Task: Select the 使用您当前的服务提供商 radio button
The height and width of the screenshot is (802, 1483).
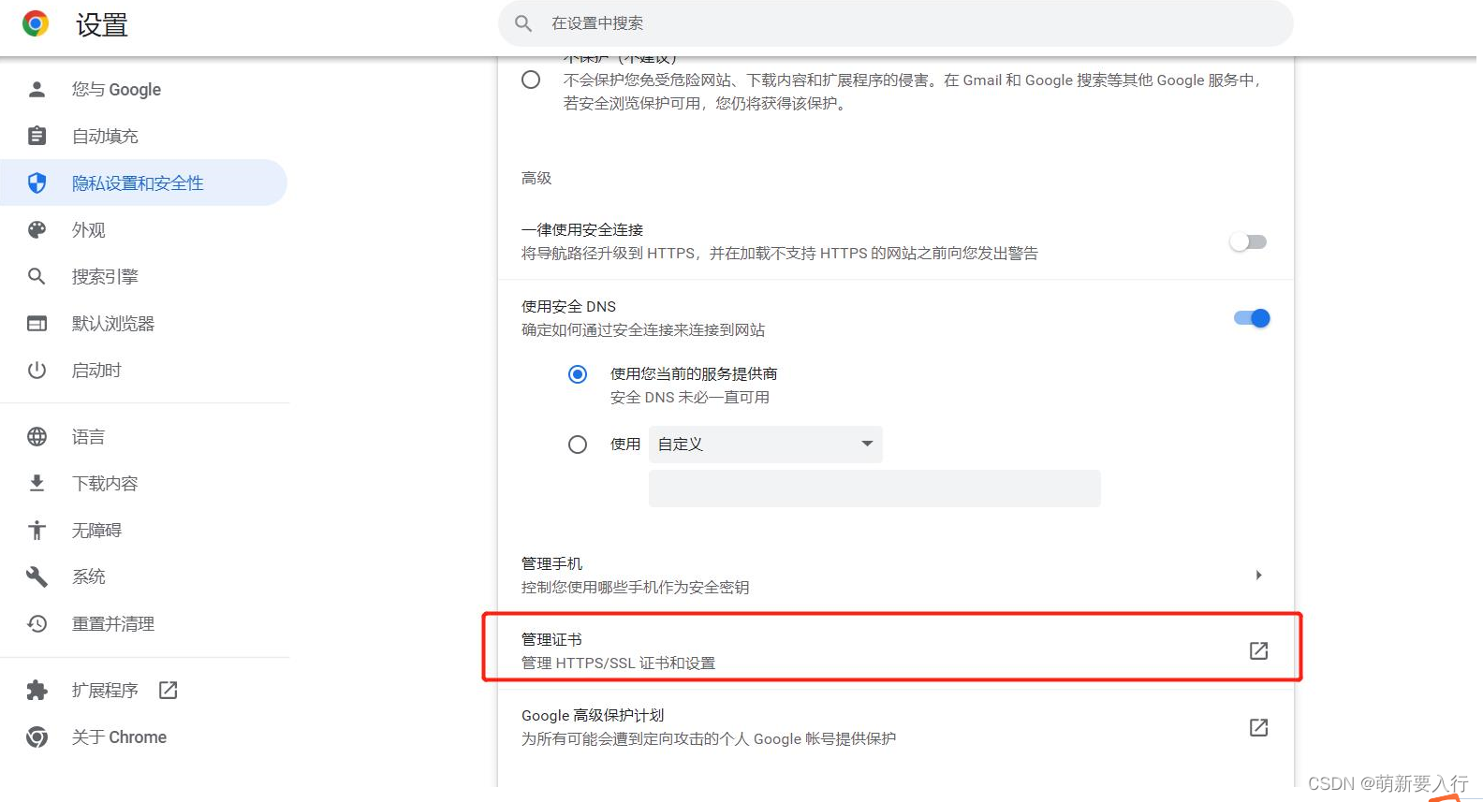Action: (x=578, y=374)
